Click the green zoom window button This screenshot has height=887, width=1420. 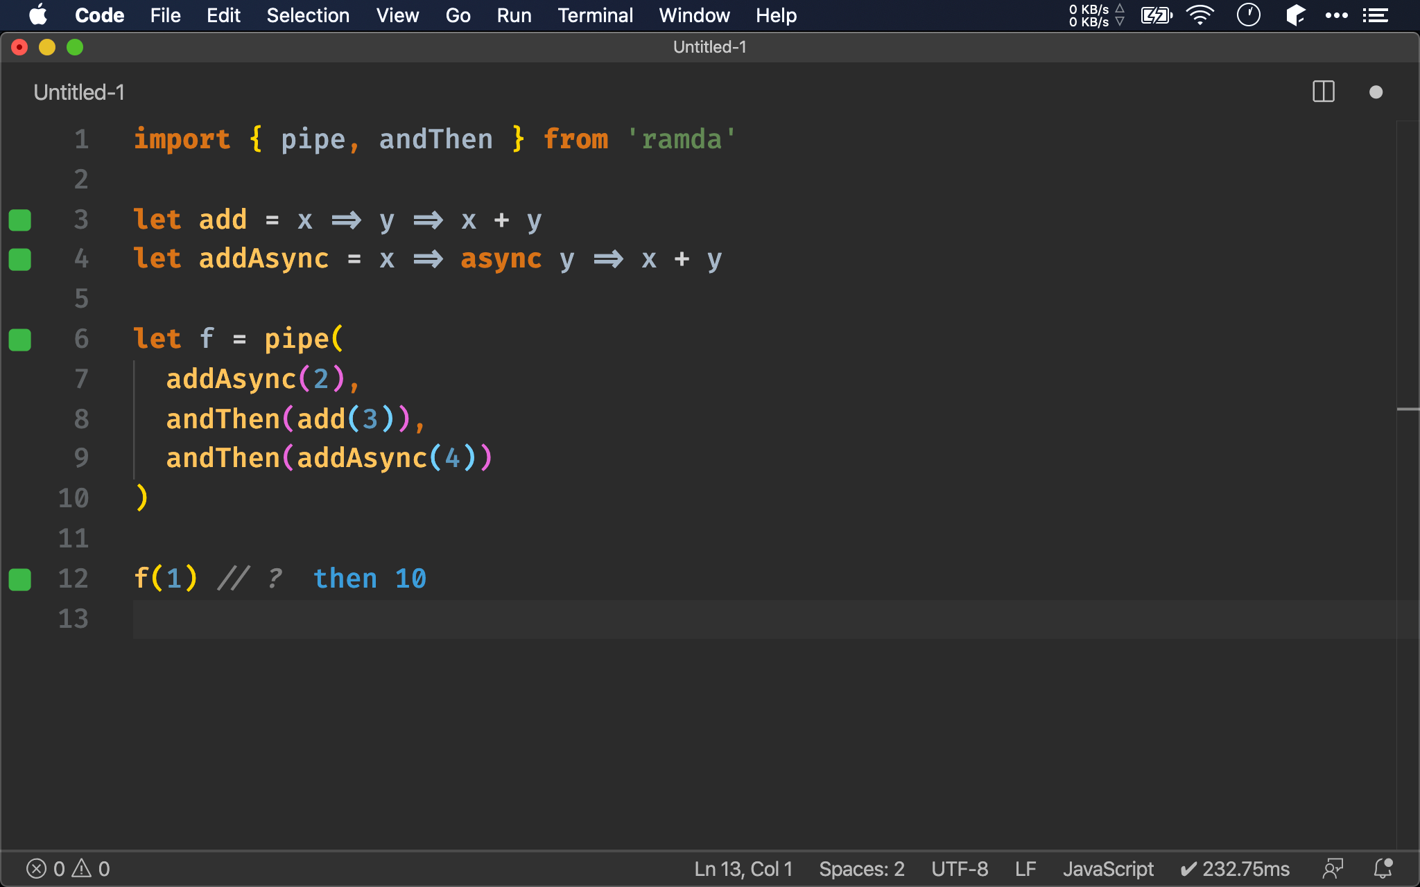point(75,47)
